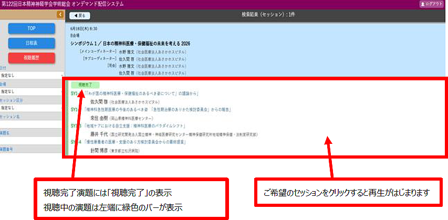Screen dimensions: 448x220
Task: Click the date text 6月18日(木) 8:30
Action: (x=84, y=29)
